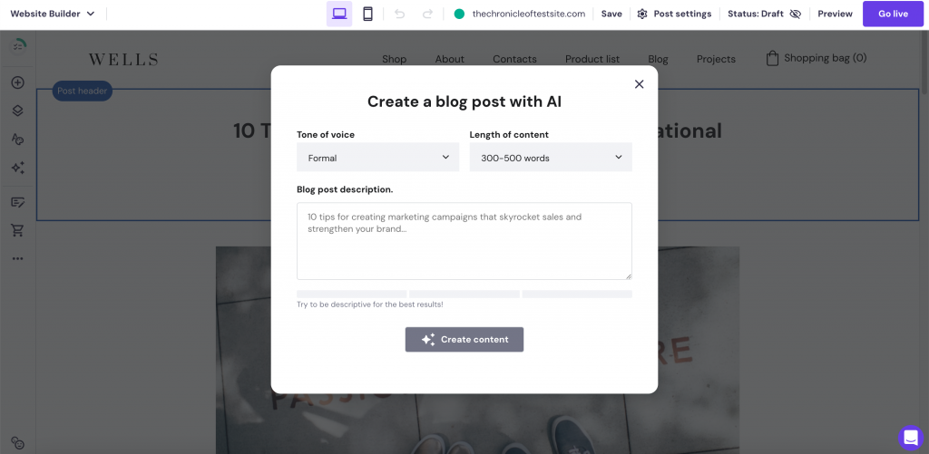Image resolution: width=929 pixels, height=454 pixels.
Task: Open the blog editor icon in sidebar
Action: [x=17, y=202]
